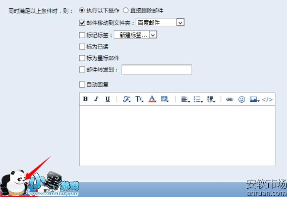Click inside the auto-reply message text area
Screen dimensions: 287x197
tap(177, 135)
